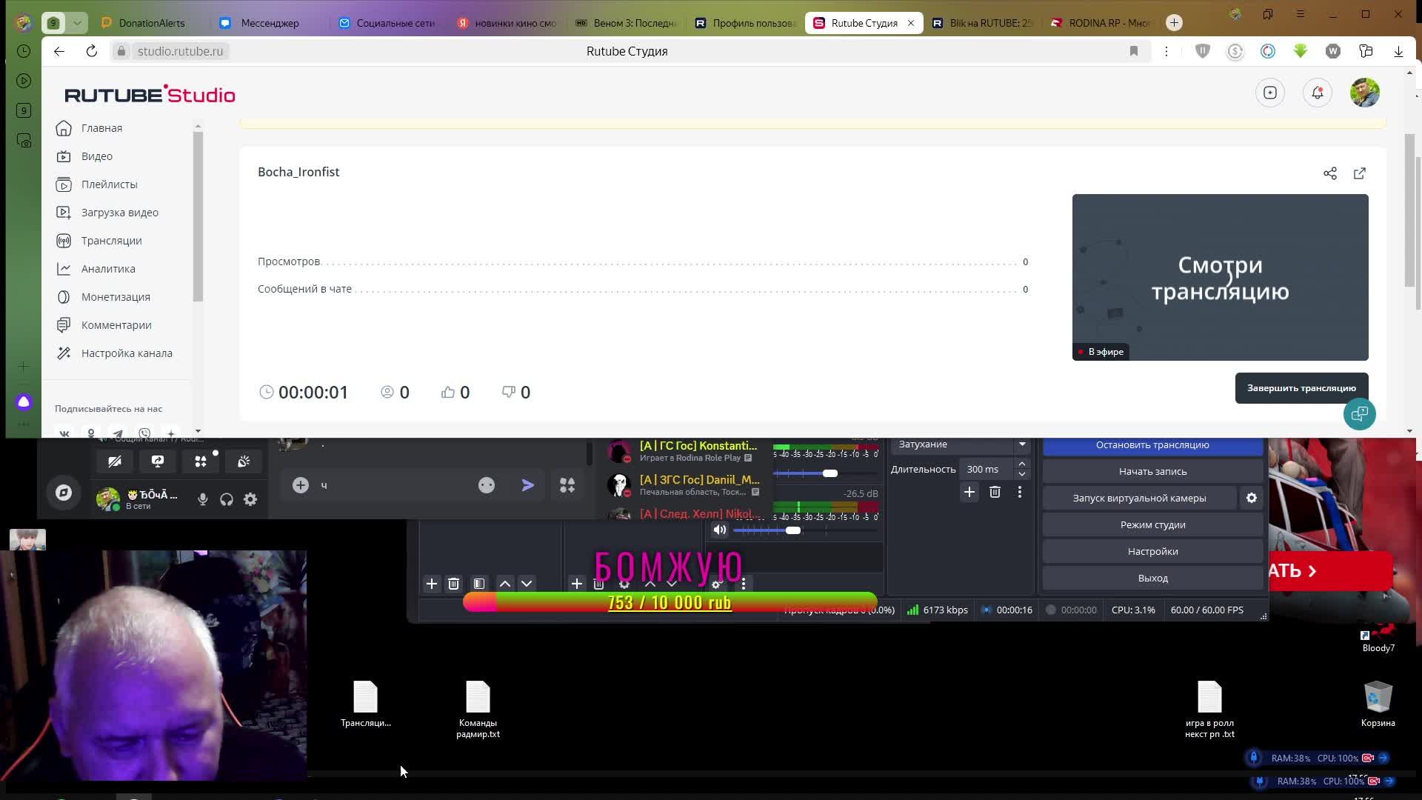Toggle headphones deafen in Discord panel
The height and width of the screenshot is (800, 1422).
pos(227,499)
